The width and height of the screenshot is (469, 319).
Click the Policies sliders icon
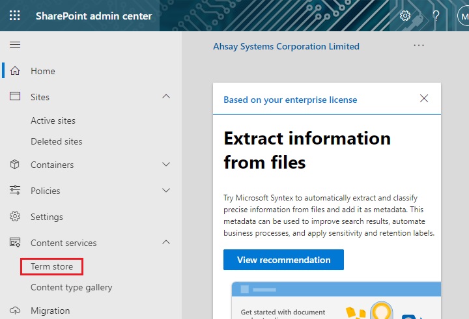point(15,191)
